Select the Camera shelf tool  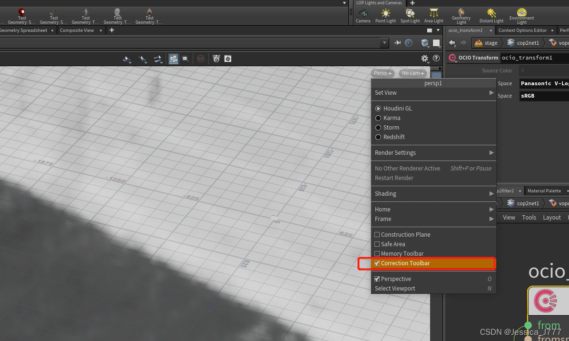[x=363, y=16]
